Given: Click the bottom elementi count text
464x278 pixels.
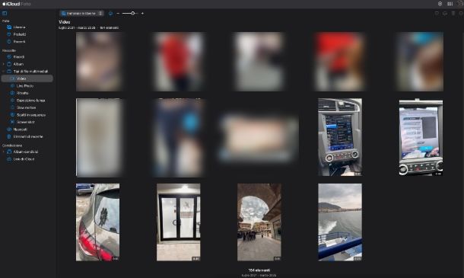Looking at the screenshot, I should coord(259,270).
